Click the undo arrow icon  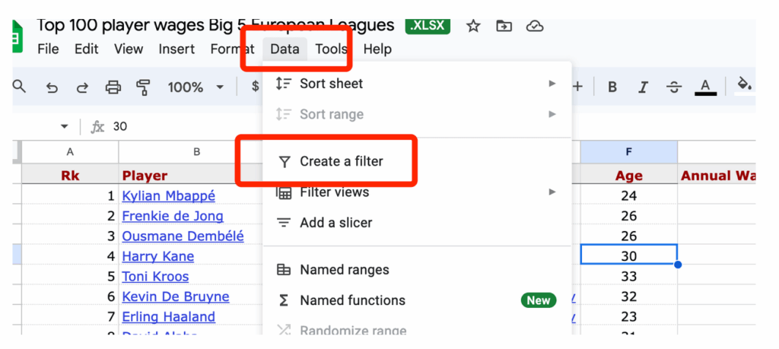click(52, 87)
